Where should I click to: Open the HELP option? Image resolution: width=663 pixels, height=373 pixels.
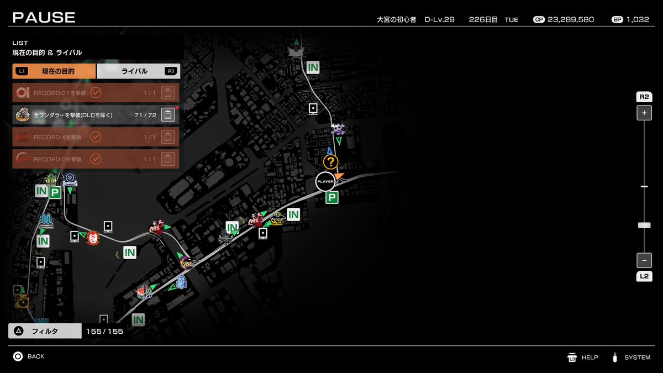(583, 358)
